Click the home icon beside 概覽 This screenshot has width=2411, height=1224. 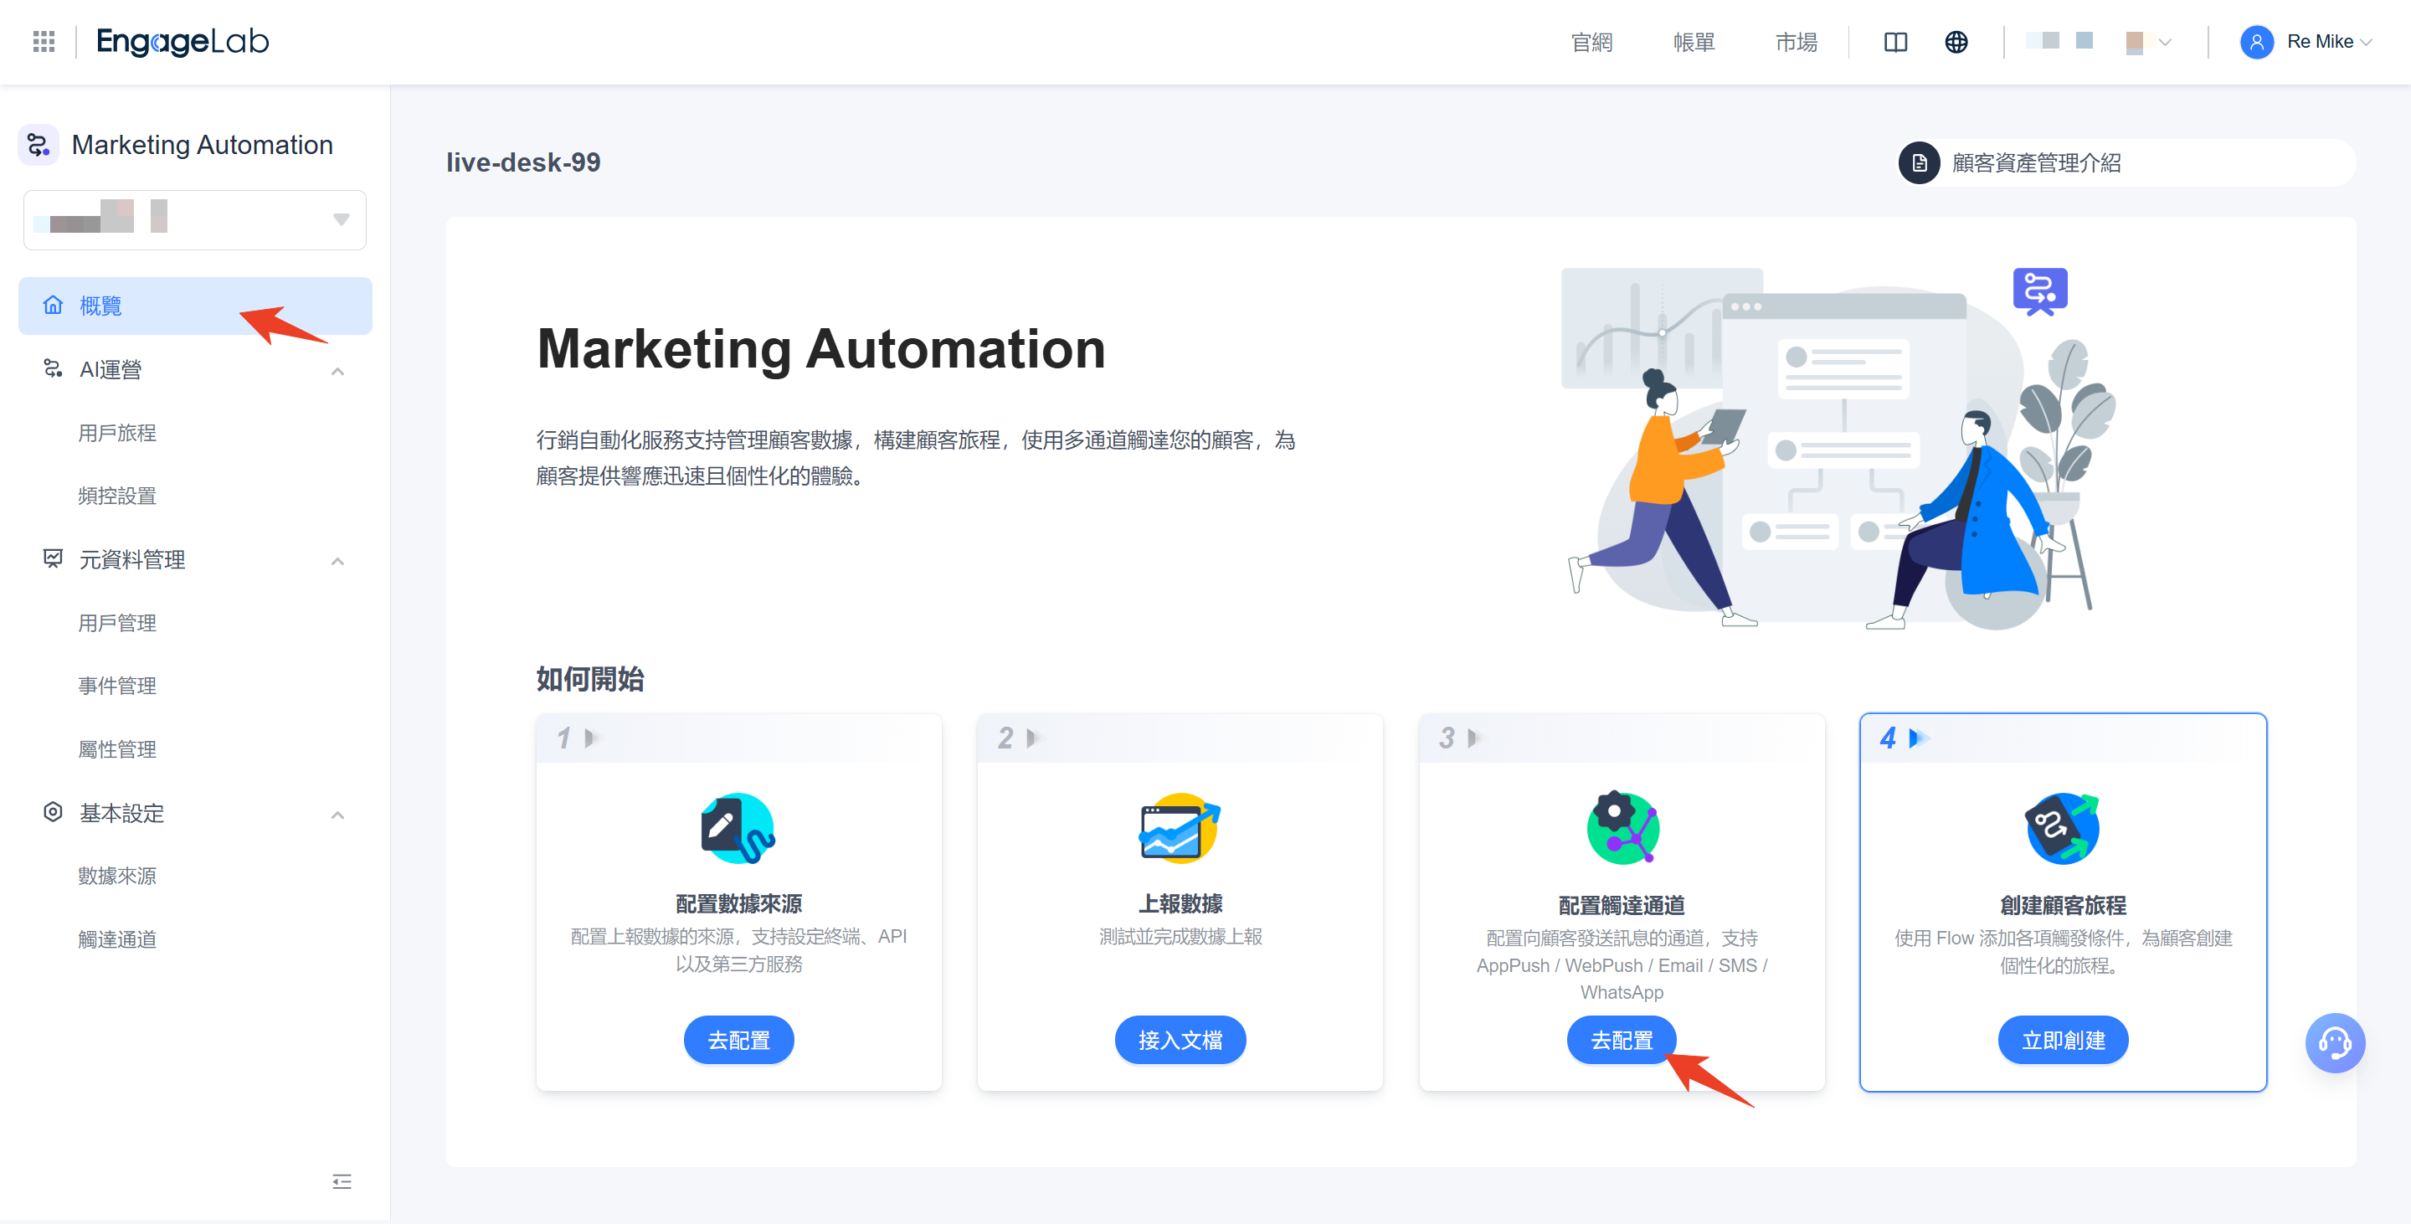54,305
